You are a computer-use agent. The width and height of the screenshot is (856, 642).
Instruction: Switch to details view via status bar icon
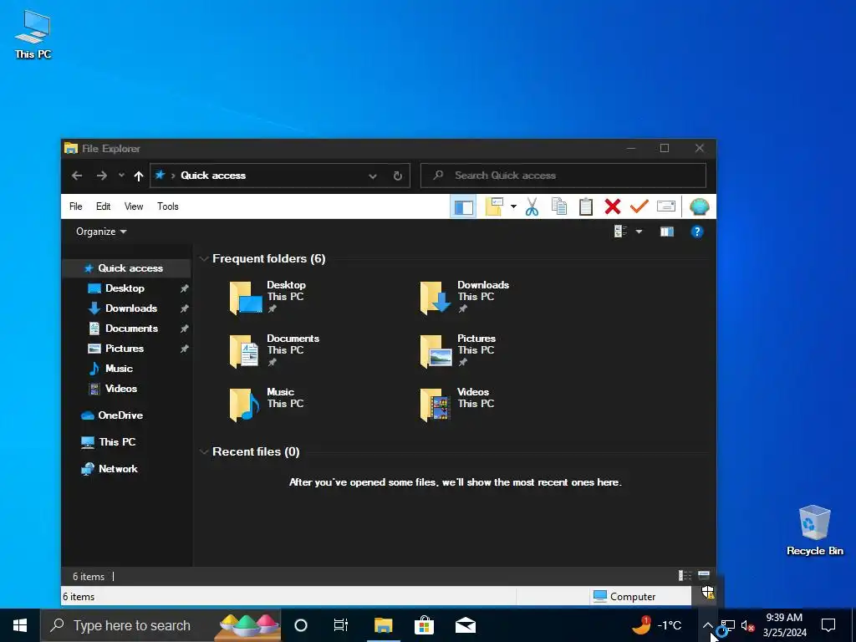coord(685,576)
